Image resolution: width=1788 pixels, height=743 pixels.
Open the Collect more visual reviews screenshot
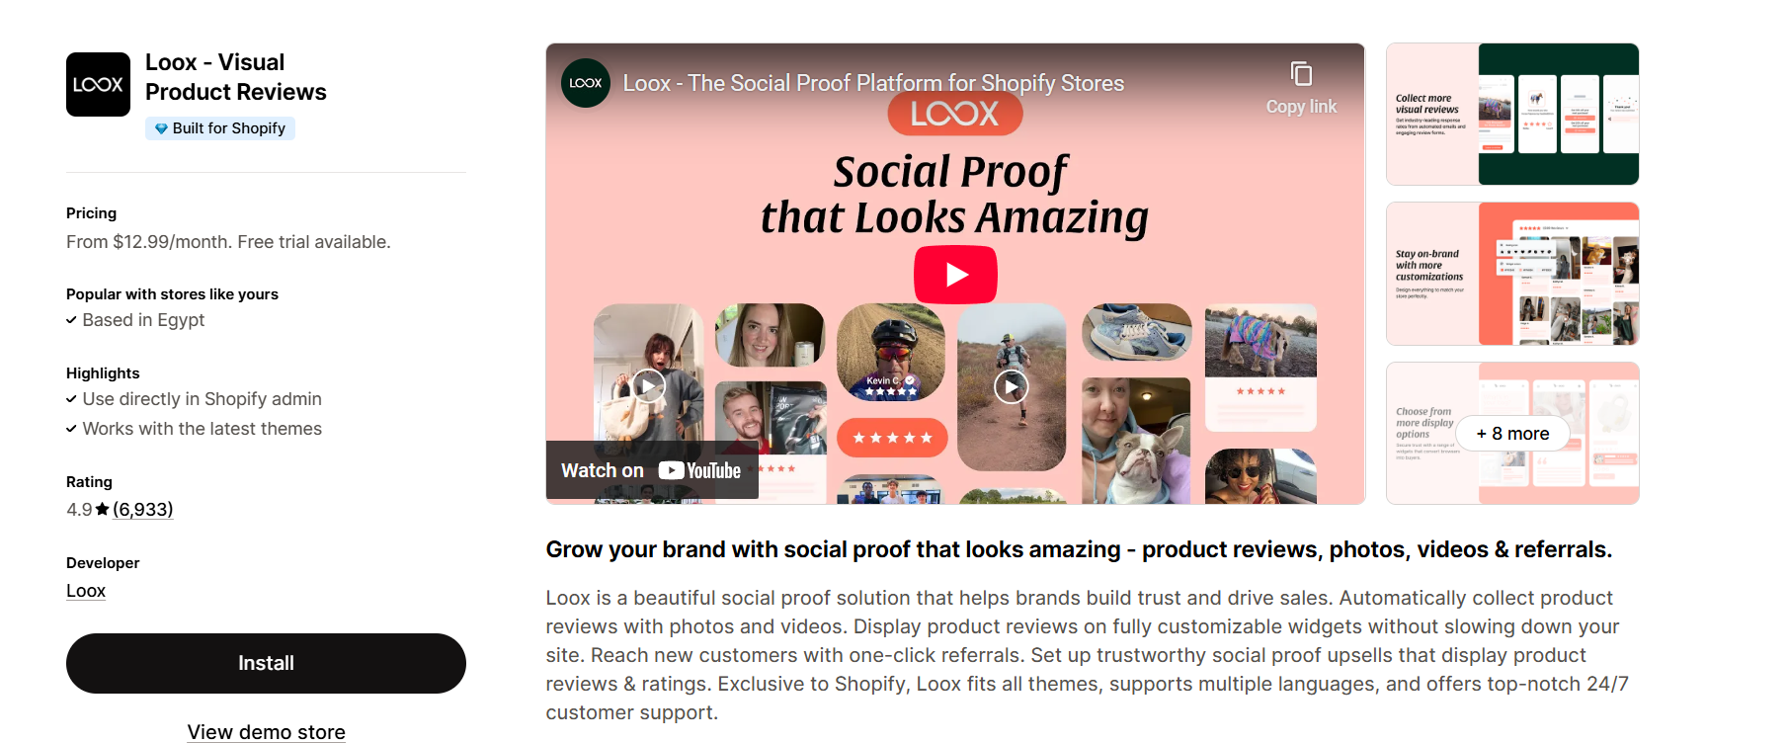tap(1512, 115)
